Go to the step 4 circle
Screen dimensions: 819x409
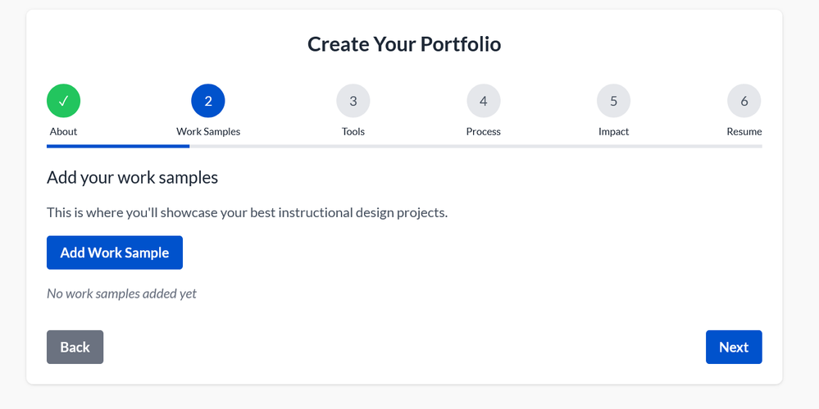(484, 102)
